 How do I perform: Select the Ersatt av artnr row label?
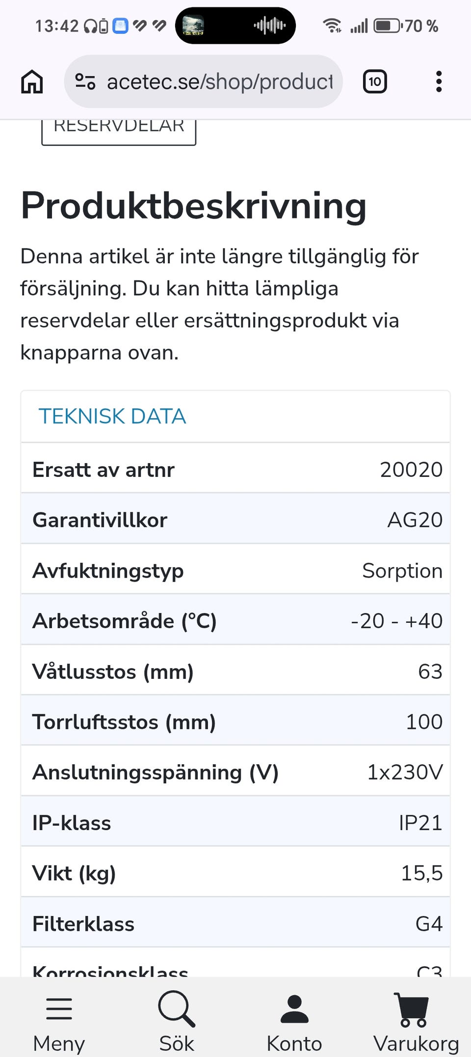click(x=104, y=470)
